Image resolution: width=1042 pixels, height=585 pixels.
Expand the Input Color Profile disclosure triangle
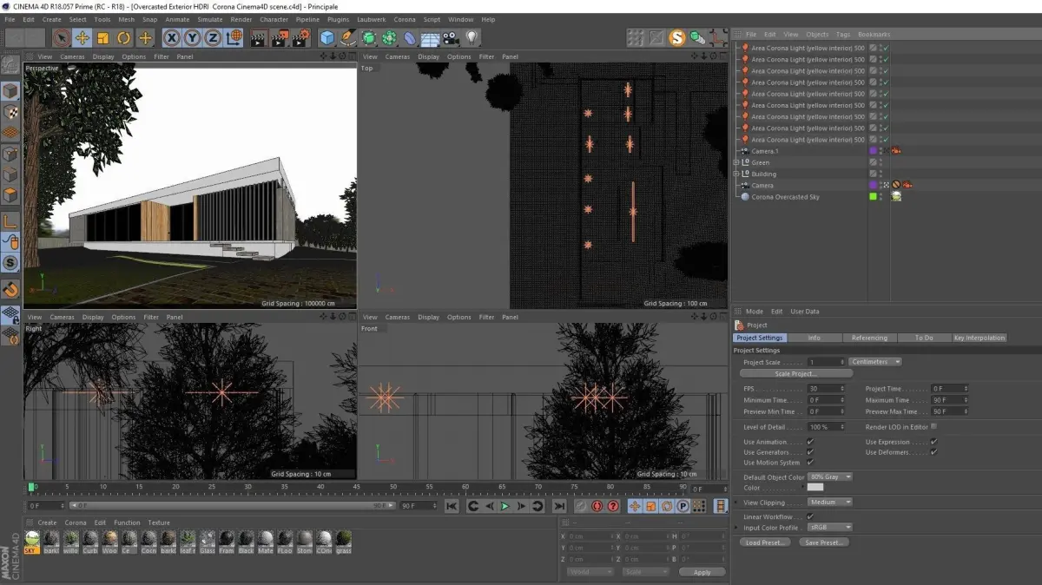tap(737, 527)
